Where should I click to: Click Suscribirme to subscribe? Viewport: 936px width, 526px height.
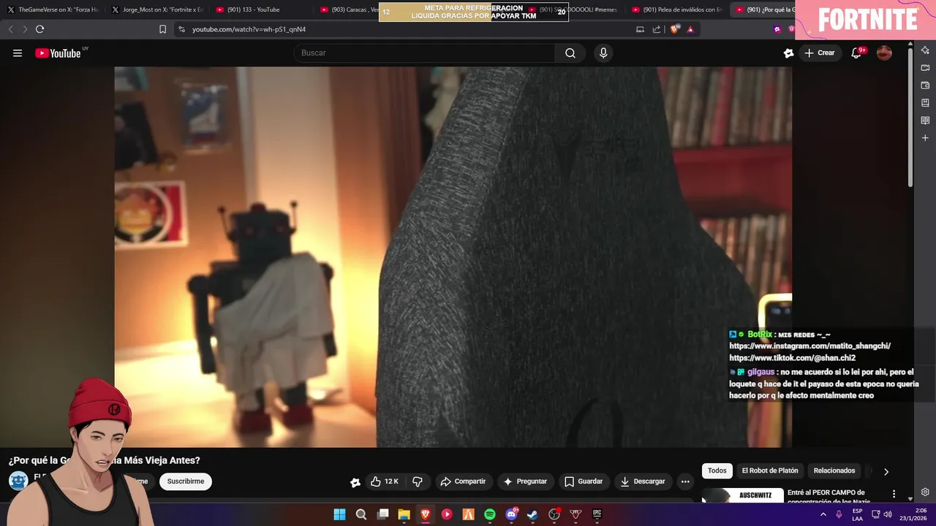(186, 481)
